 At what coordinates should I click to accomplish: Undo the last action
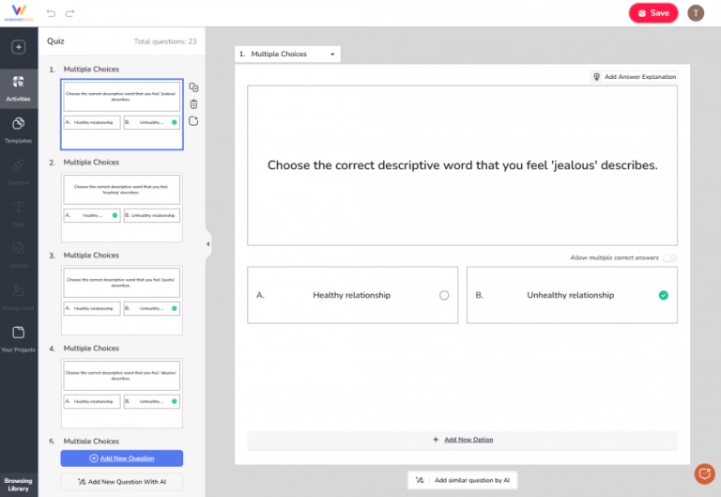[51, 13]
